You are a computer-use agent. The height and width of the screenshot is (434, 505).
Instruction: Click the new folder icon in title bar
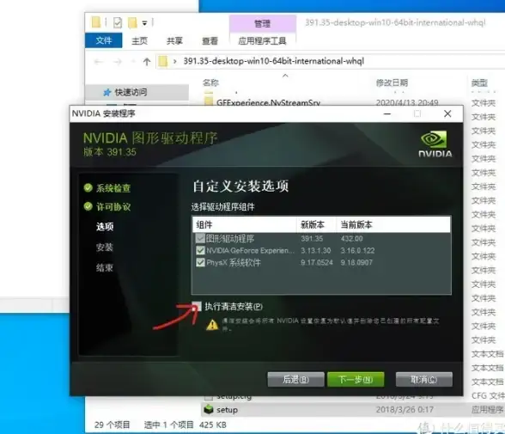point(132,22)
